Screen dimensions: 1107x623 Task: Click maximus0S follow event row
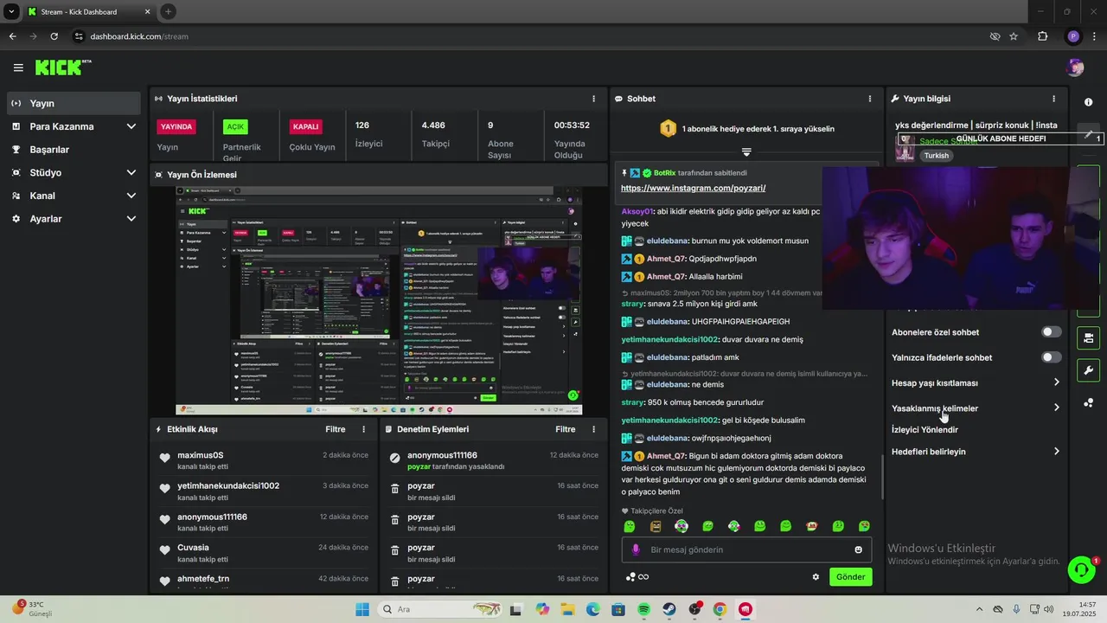[264, 460]
